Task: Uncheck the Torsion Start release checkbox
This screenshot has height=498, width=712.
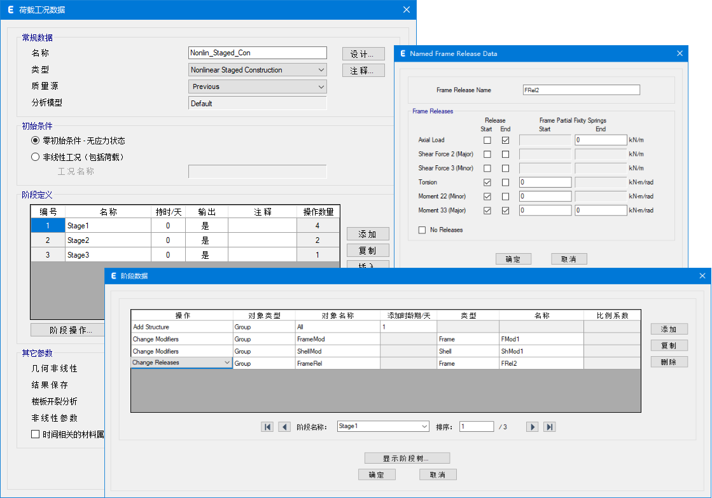Action: tap(487, 183)
